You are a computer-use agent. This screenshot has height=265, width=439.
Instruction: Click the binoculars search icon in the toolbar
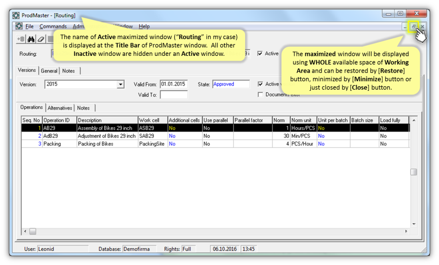tap(31, 39)
